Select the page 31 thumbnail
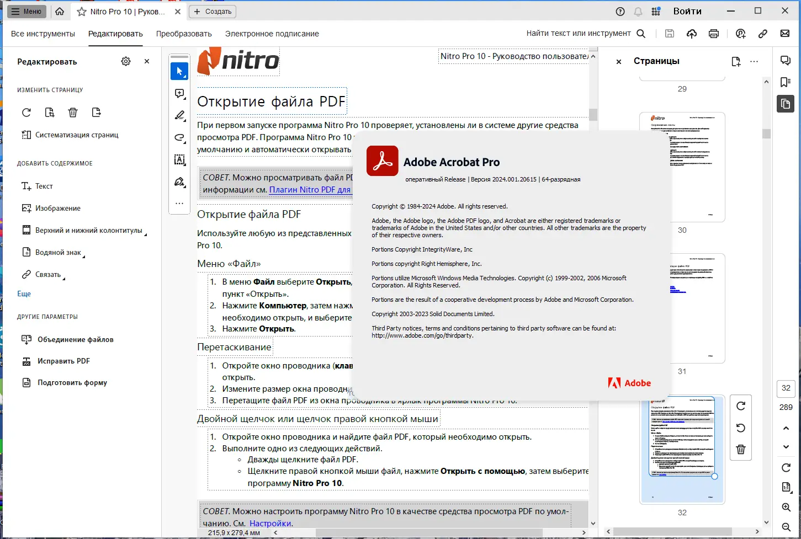 697,308
